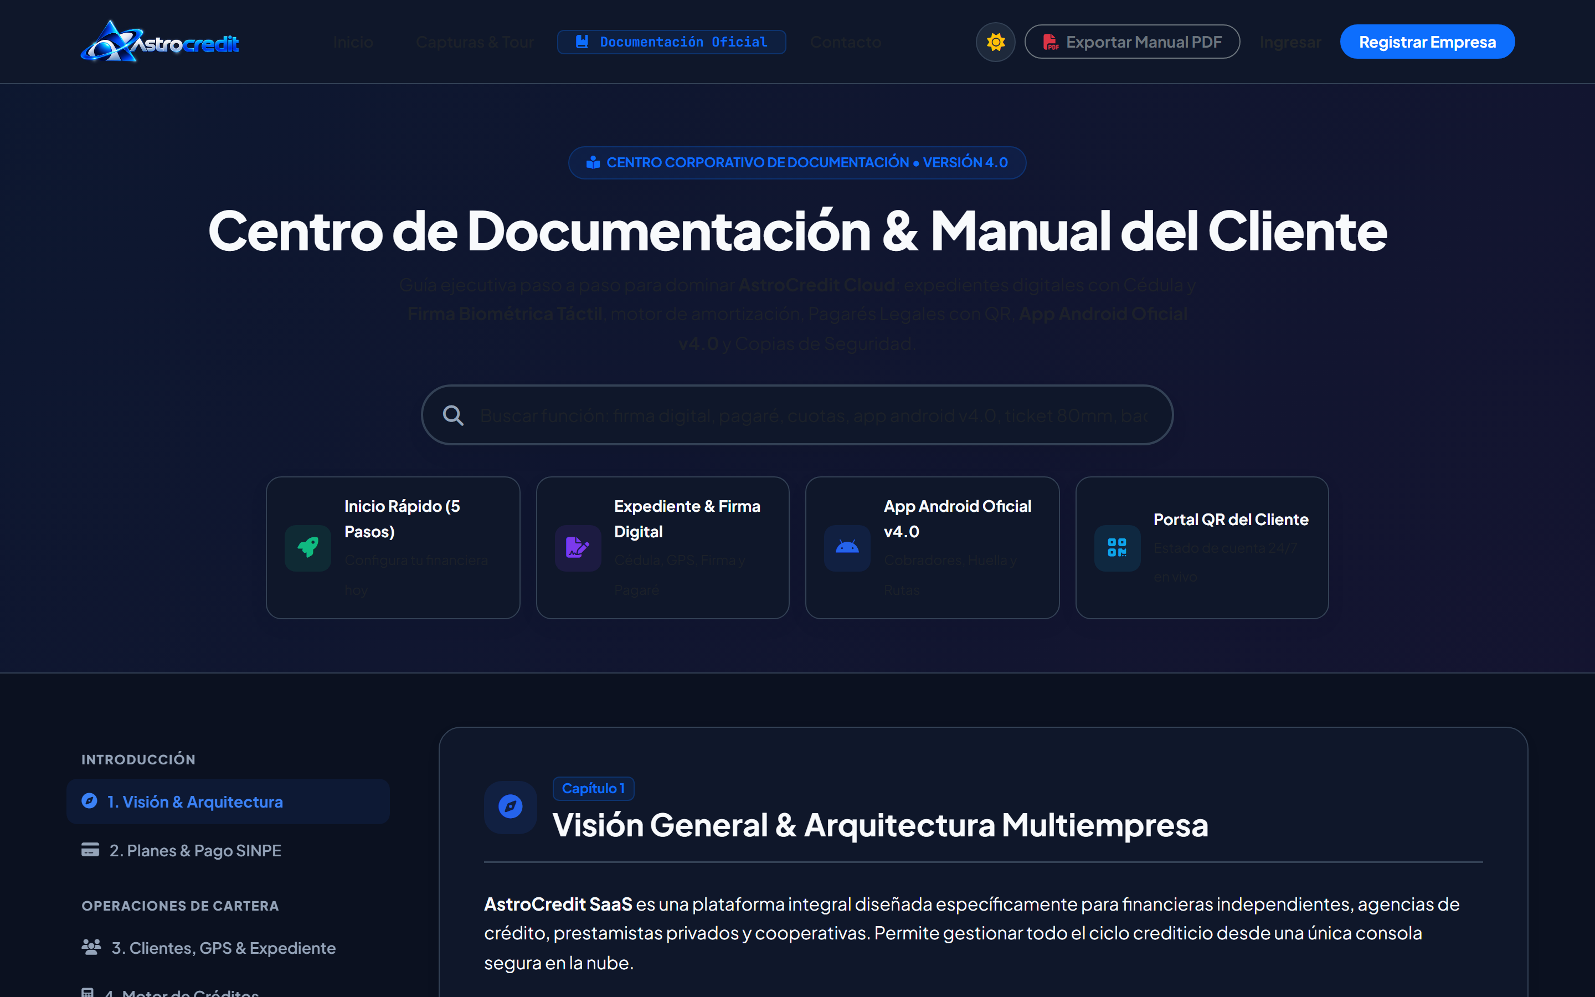Click the green rocket icon in Inicio Rápido
The width and height of the screenshot is (1595, 997).
(308, 547)
